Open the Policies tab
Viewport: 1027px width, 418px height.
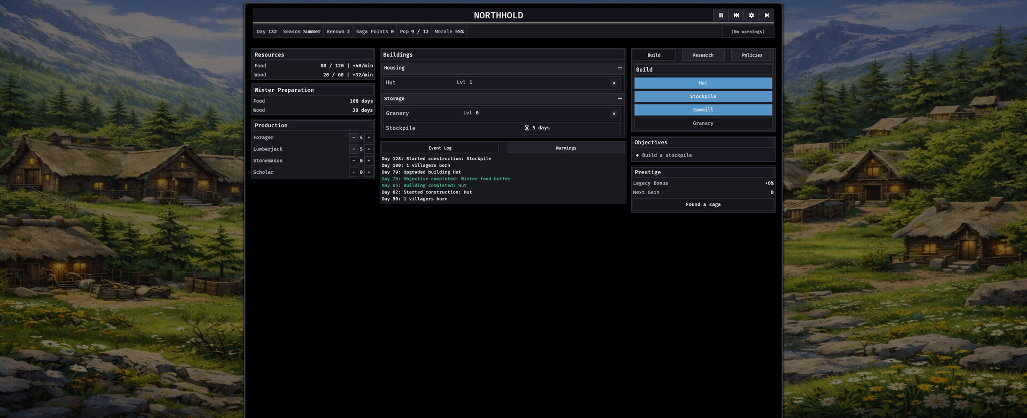pos(752,55)
